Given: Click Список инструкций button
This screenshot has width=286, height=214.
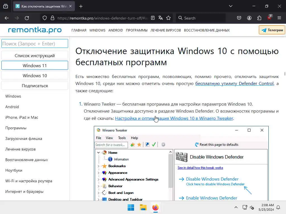Looking at the screenshot, I should pos(35,55).
